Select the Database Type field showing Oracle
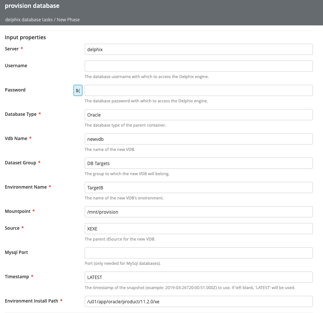323x313 pixels. 198,115
